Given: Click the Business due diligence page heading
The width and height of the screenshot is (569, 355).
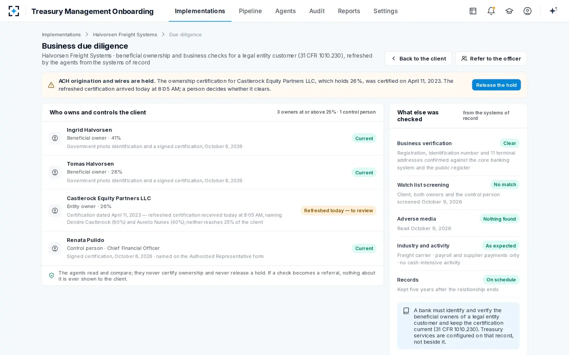Looking at the screenshot, I should [85, 46].
